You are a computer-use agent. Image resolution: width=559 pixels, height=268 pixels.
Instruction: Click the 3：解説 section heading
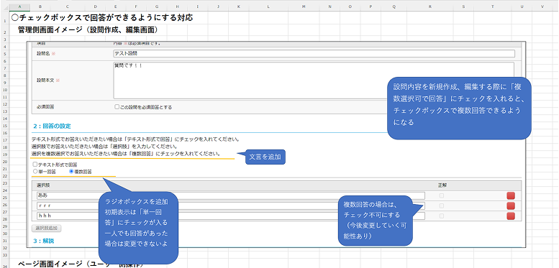click(x=43, y=241)
